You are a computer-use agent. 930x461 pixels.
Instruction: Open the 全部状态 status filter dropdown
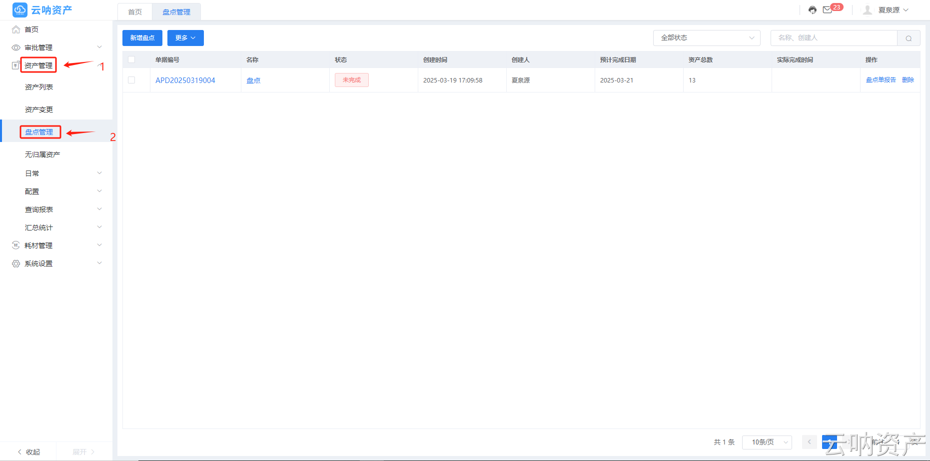tap(707, 38)
